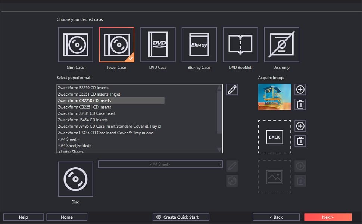Go to previous step with Back

pos(276,217)
